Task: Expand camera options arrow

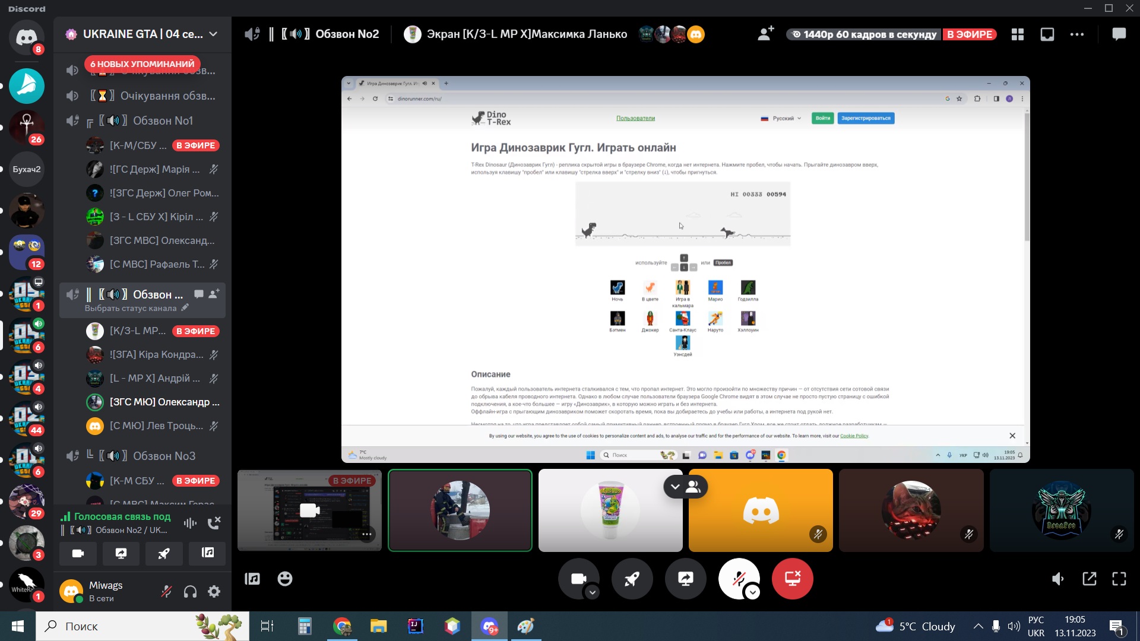Action: point(592,592)
